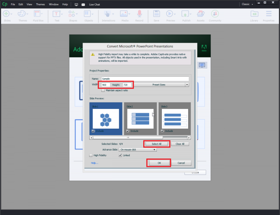Open the Properties panel icon
Viewport: 280px width, 215px height.
269,14
